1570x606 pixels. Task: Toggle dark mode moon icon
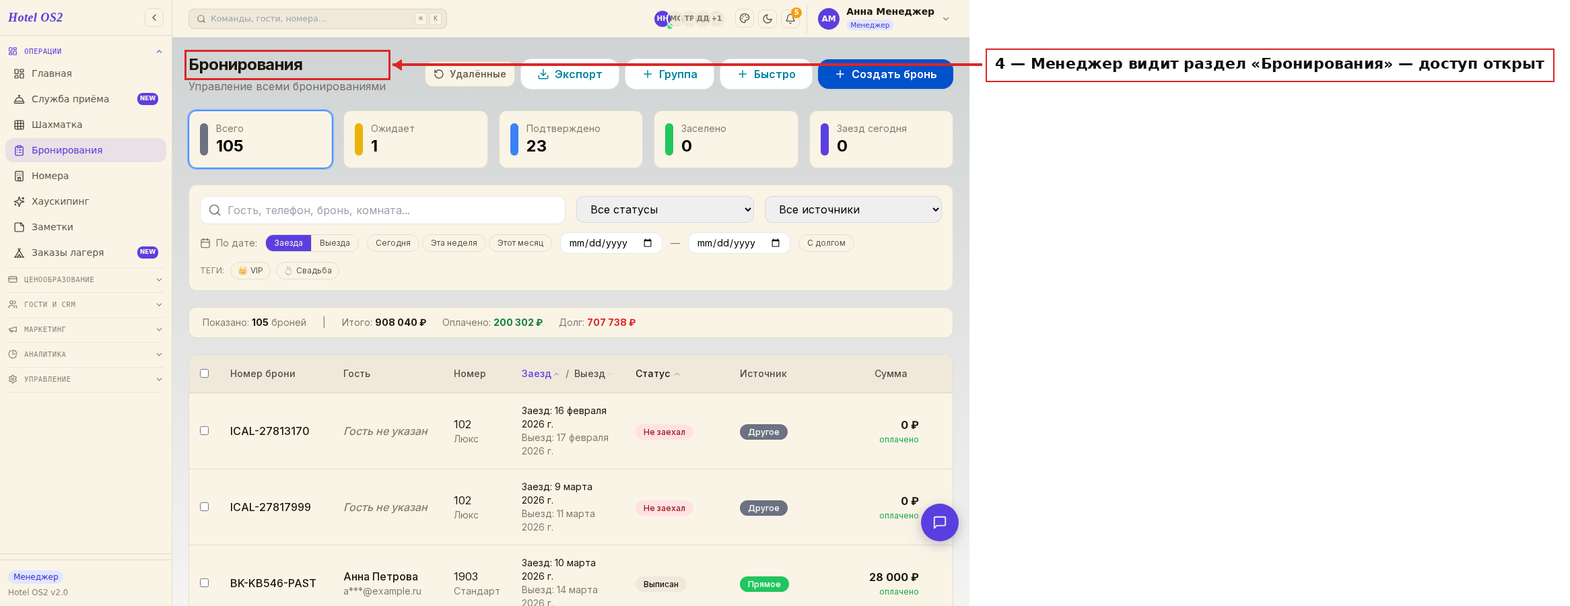coord(767,19)
